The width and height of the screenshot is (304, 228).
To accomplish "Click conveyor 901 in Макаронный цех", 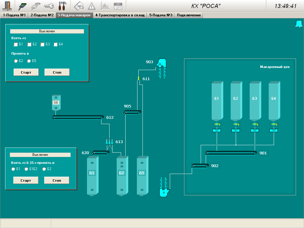I will pyautogui.click(x=231, y=153).
